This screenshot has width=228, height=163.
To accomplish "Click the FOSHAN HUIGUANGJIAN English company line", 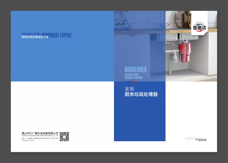I will click(40, 136).
